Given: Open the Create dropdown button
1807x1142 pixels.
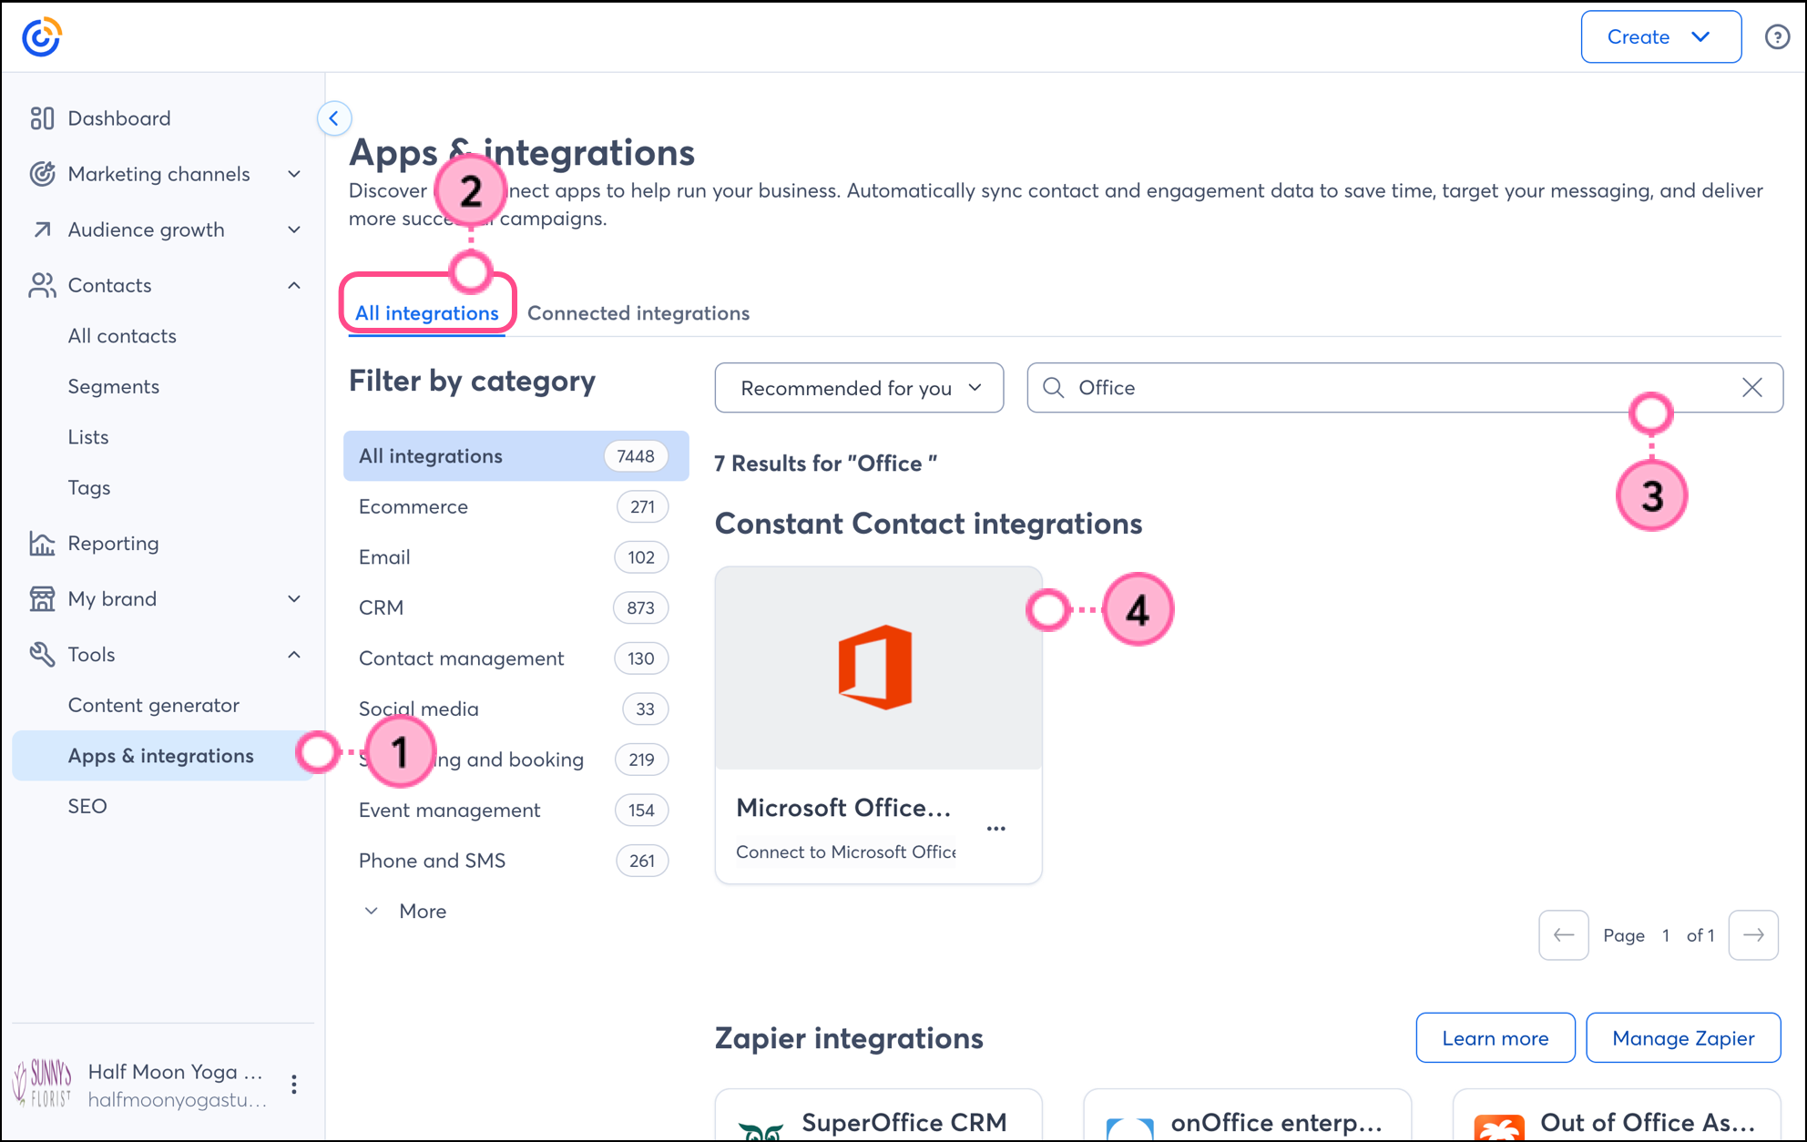Looking at the screenshot, I should (x=1661, y=37).
